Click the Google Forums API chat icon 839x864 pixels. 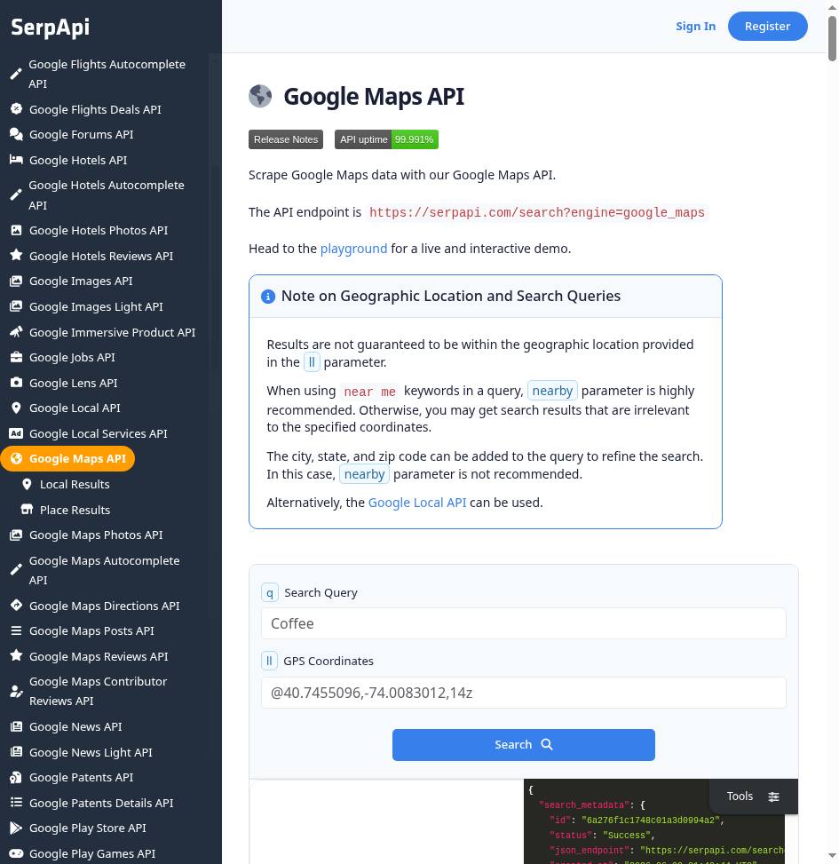[17, 134]
